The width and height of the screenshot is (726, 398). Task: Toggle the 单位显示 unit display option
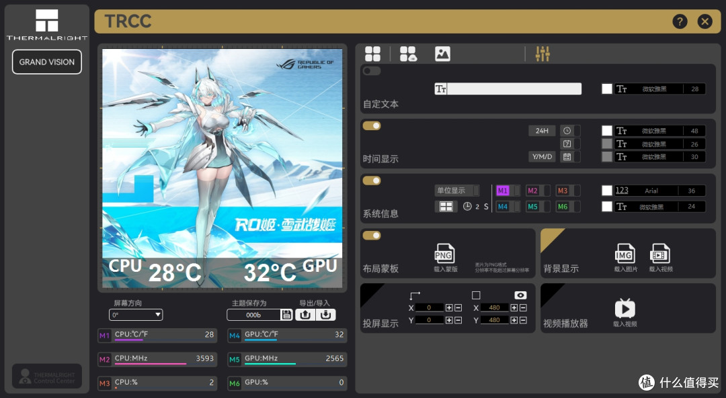click(x=457, y=191)
